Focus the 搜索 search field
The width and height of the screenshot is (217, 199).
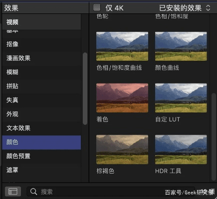[x=111, y=192]
